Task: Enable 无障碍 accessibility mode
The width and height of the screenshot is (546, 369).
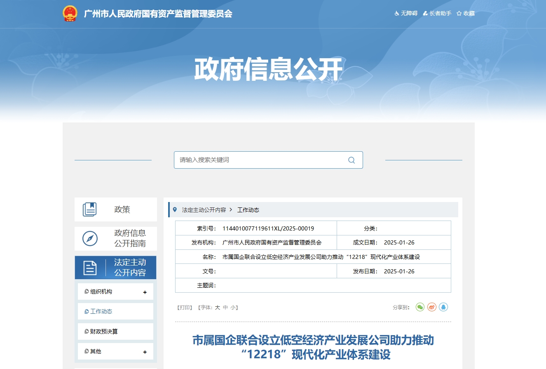Action: 406,14
